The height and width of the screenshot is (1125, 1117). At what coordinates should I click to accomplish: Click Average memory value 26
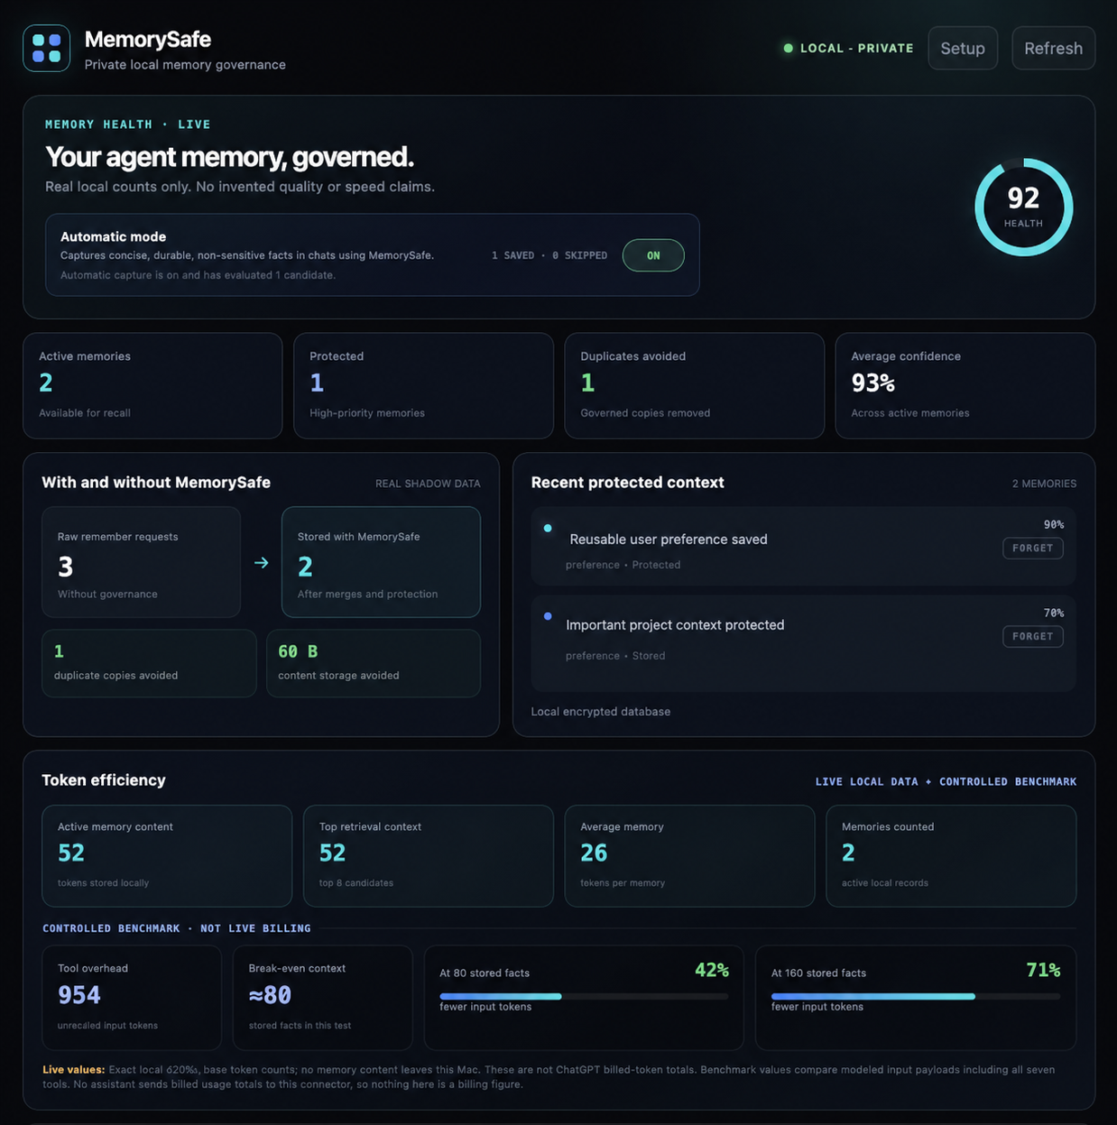coord(594,853)
